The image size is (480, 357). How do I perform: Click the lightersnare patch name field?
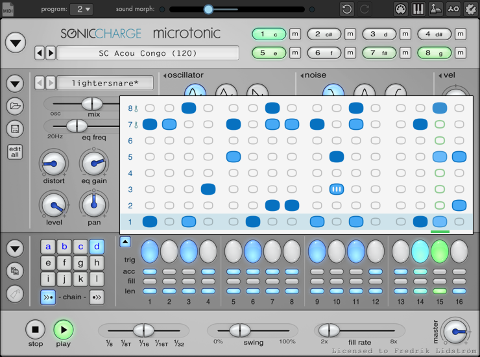(105, 83)
